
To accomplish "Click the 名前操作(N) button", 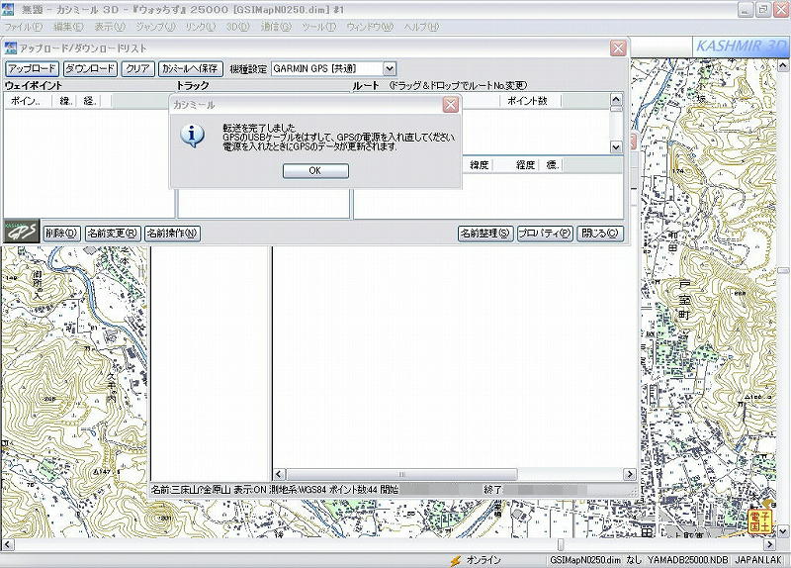I will coord(172,234).
